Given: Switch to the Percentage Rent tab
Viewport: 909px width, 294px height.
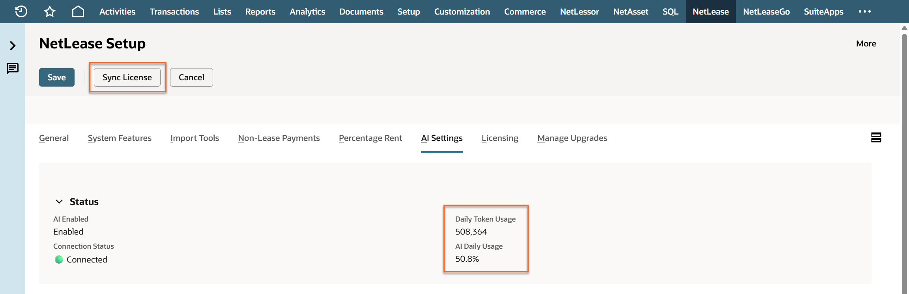Looking at the screenshot, I should tap(370, 138).
